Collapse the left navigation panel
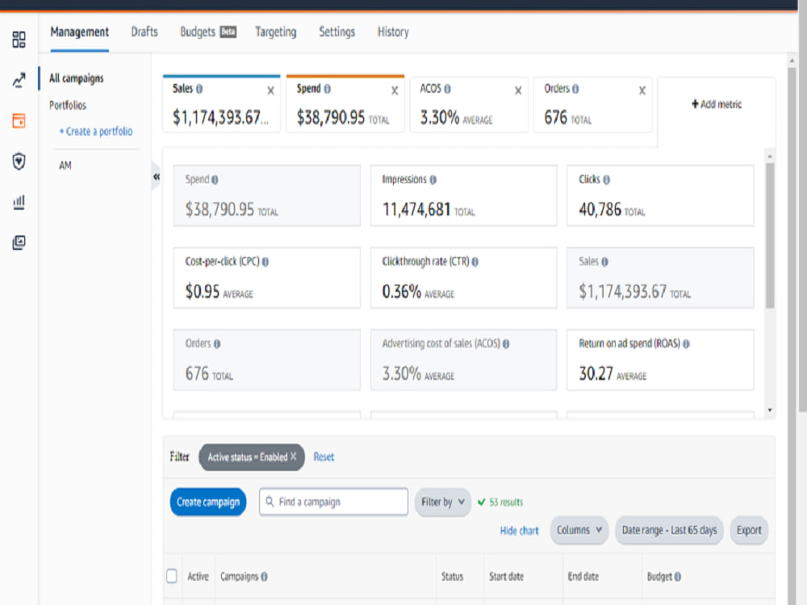 tap(157, 177)
